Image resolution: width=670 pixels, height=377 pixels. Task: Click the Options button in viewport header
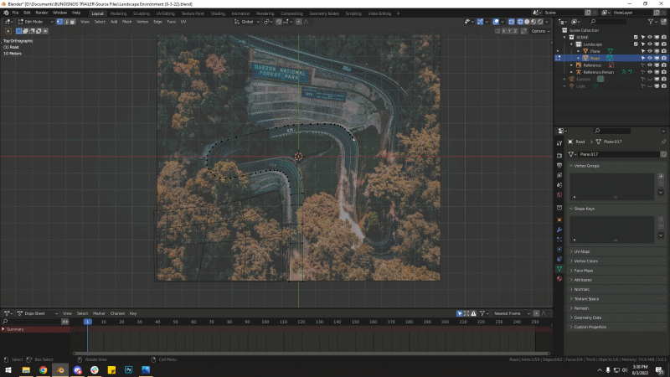[x=539, y=31]
